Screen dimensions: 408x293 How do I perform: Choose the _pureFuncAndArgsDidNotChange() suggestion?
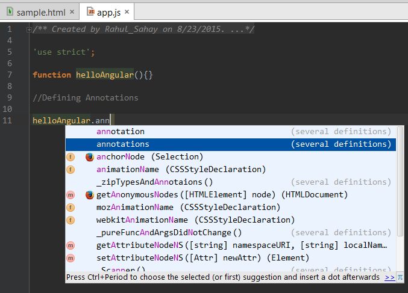pyautogui.click(x=231, y=232)
